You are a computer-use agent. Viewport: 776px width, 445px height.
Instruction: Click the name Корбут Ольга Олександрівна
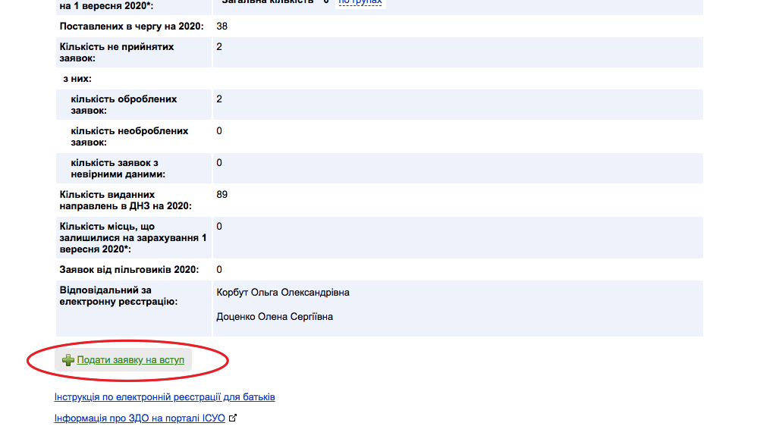(282, 293)
